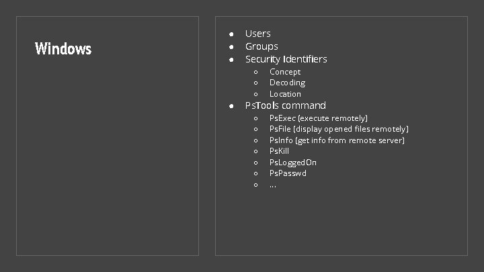Screen dimensions: 484x272
Task: Click the hollow bullet before PsKill
Action: point(256,152)
